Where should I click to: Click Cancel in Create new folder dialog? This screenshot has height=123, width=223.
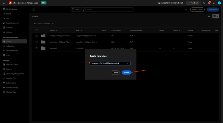pyautogui.click(x=115, y=72)
